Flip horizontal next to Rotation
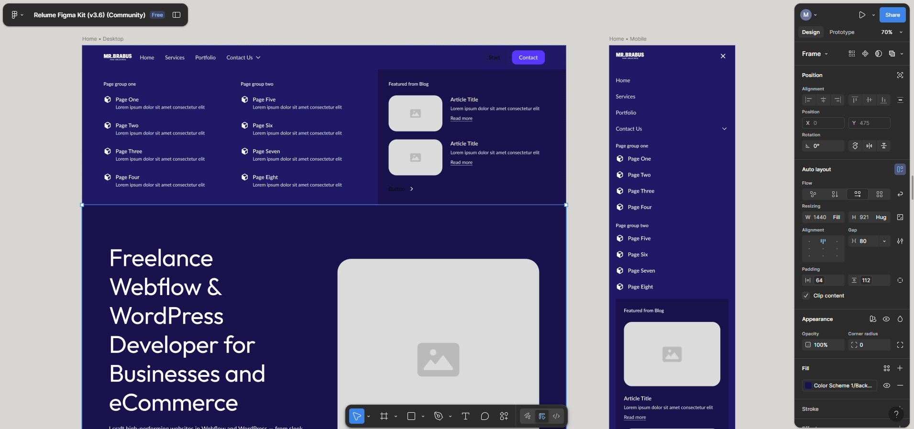This screenshot has width=914, height=429. [870, 146]
